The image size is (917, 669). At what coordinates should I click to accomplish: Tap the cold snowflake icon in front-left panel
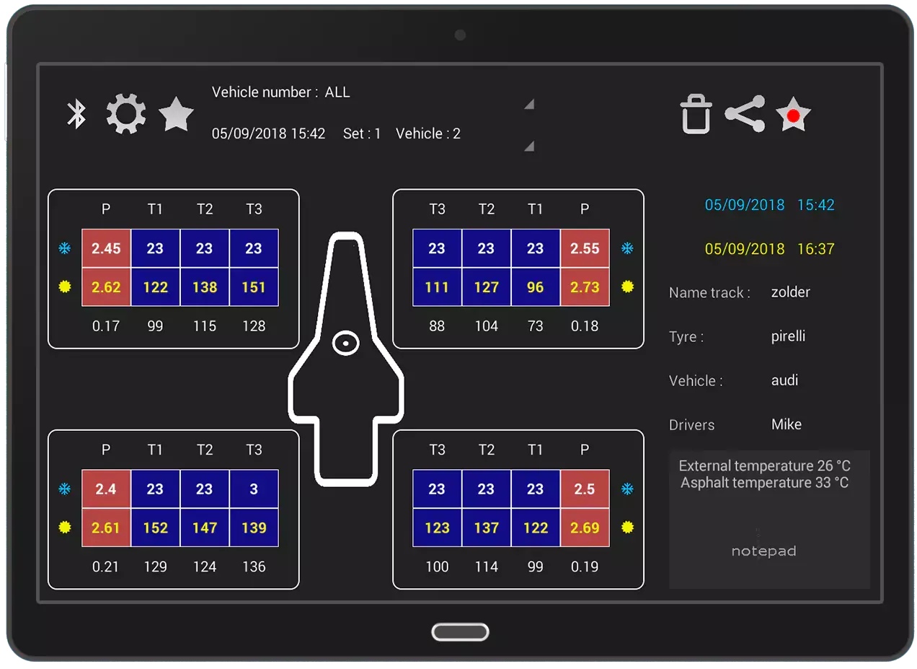point(65,248)
